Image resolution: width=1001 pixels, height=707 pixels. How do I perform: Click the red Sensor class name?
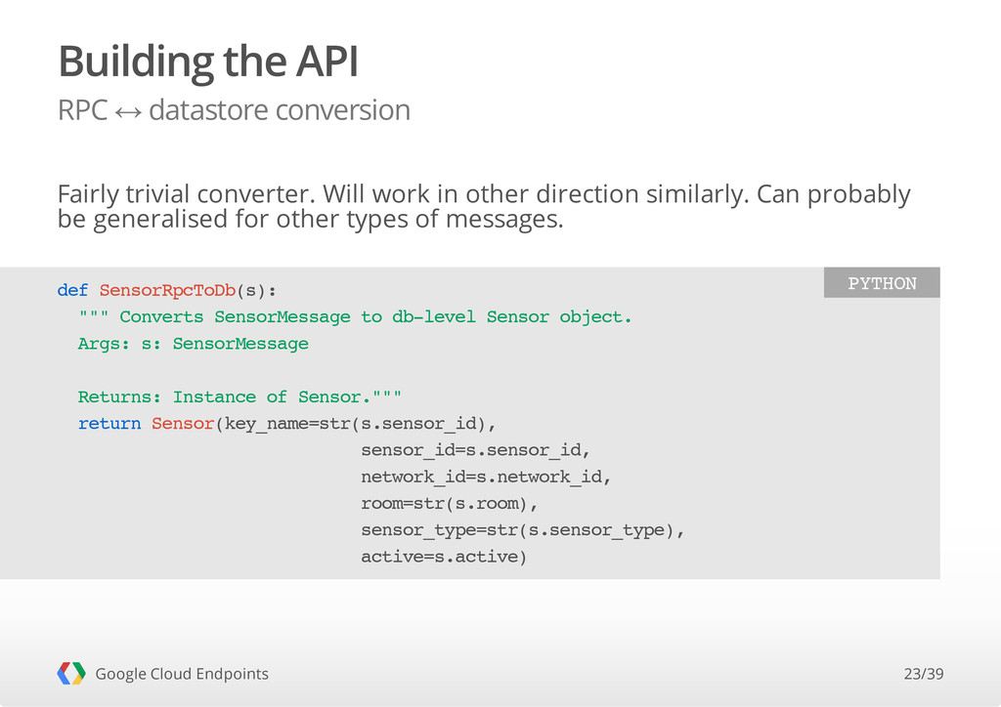click(183, 423)
